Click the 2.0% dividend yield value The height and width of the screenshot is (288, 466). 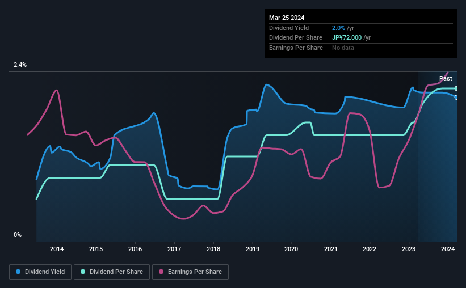(x=338, y=28)
